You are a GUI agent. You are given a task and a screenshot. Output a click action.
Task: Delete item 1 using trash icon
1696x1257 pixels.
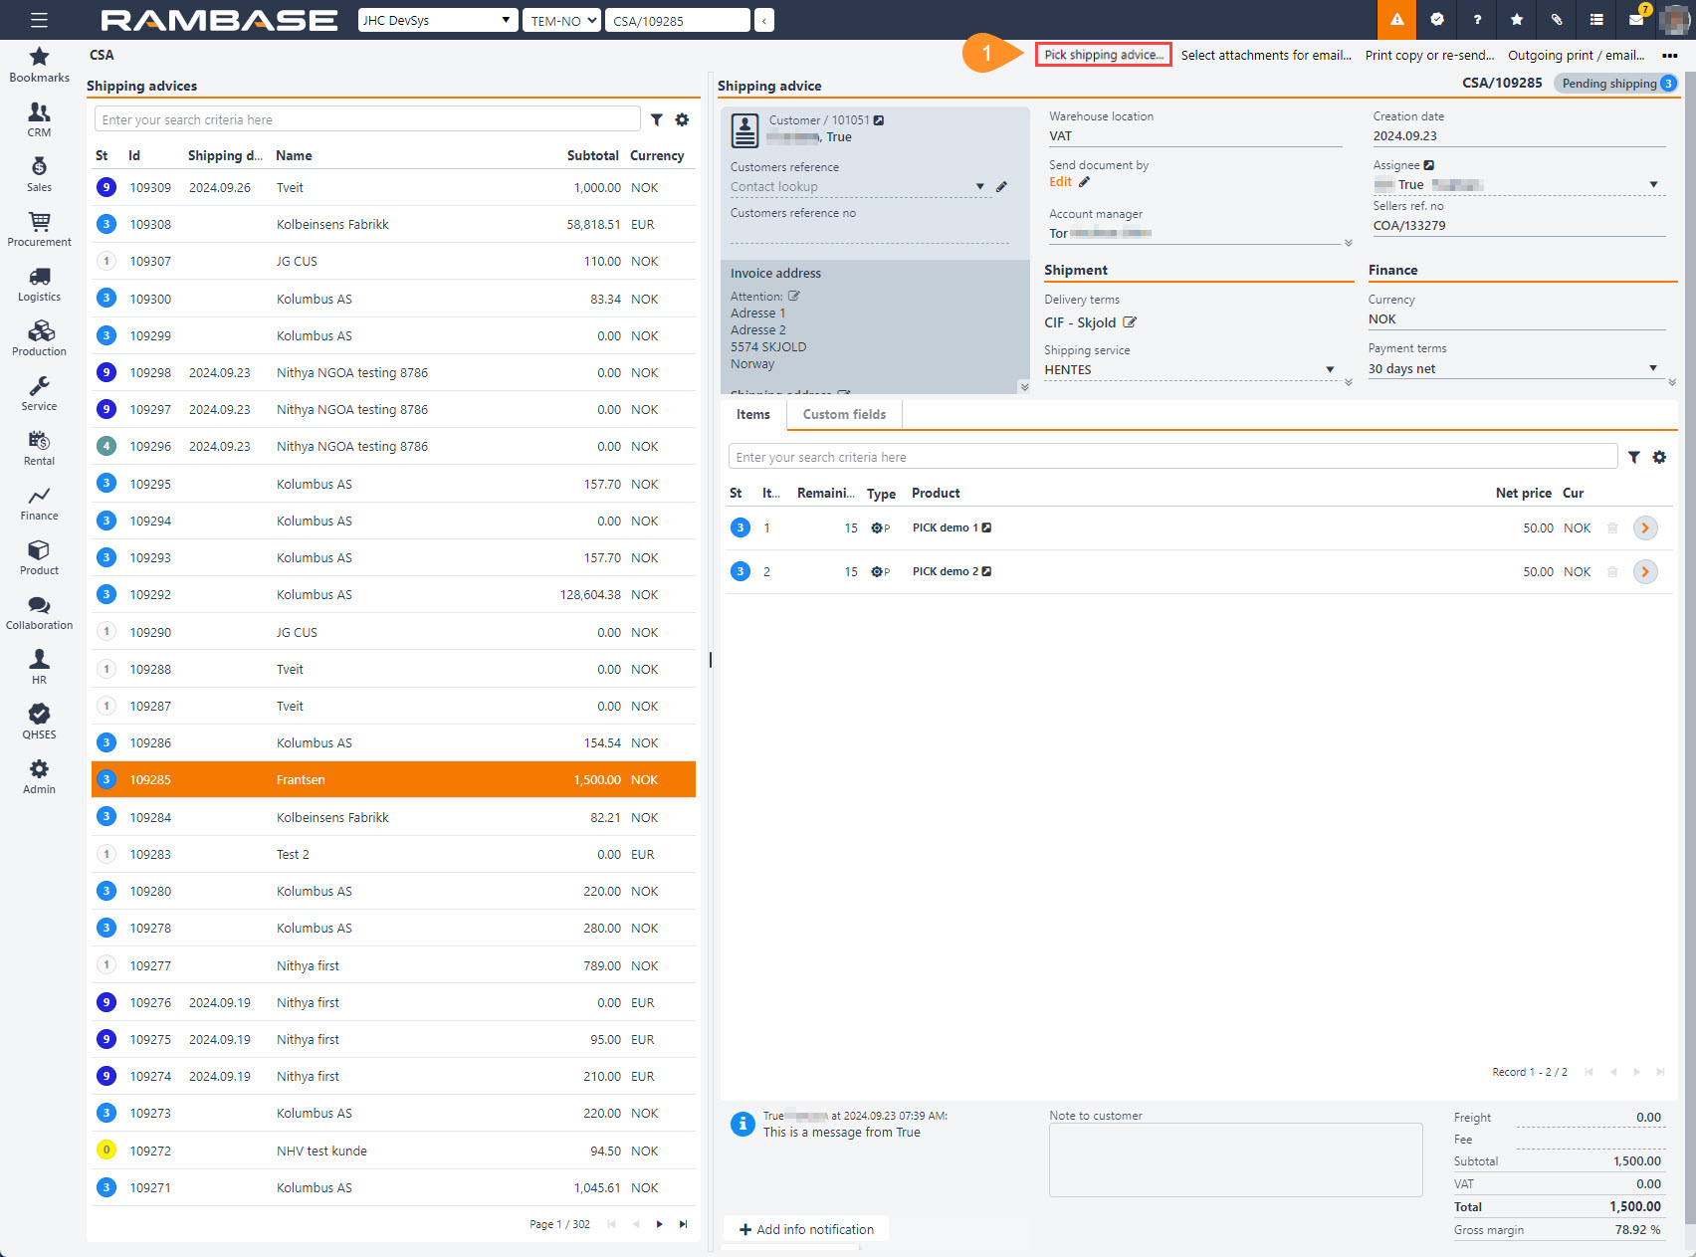coord(1612,528)
